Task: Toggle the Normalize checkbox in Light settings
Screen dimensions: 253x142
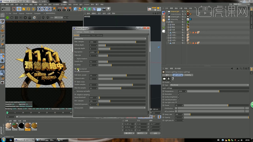Action: tap(179, 94)
